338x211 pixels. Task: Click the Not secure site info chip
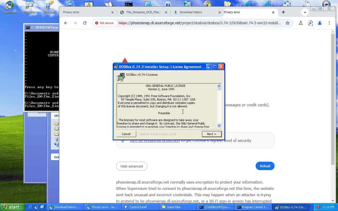point(104,23)
